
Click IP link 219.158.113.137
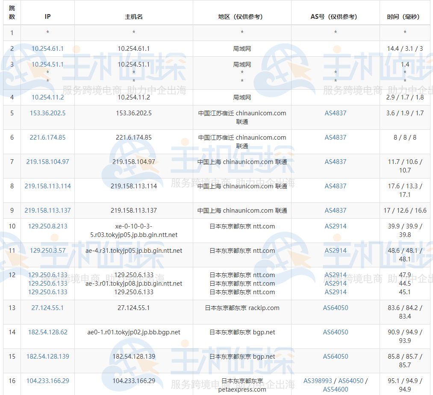pyautogui.click(x=47, y=211)
